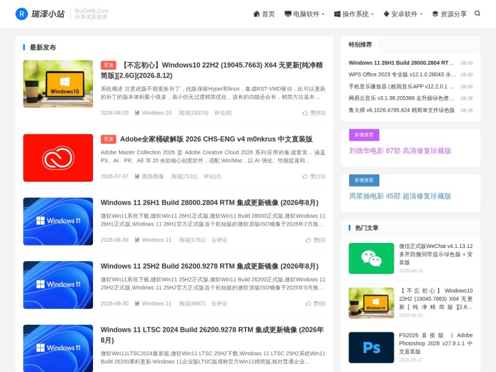
Task: Click the layers icon beside 资源分享
Action: point(435,14)
